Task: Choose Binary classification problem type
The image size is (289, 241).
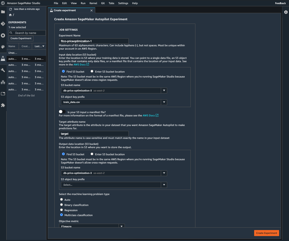Action: click(61, 205)
